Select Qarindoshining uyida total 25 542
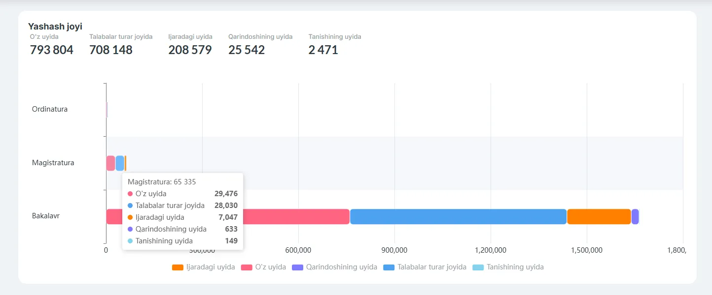 click(x=247, y=50)
